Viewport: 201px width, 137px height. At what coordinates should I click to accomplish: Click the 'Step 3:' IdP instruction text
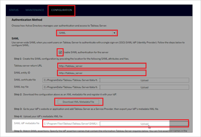(x=86, y=109)
